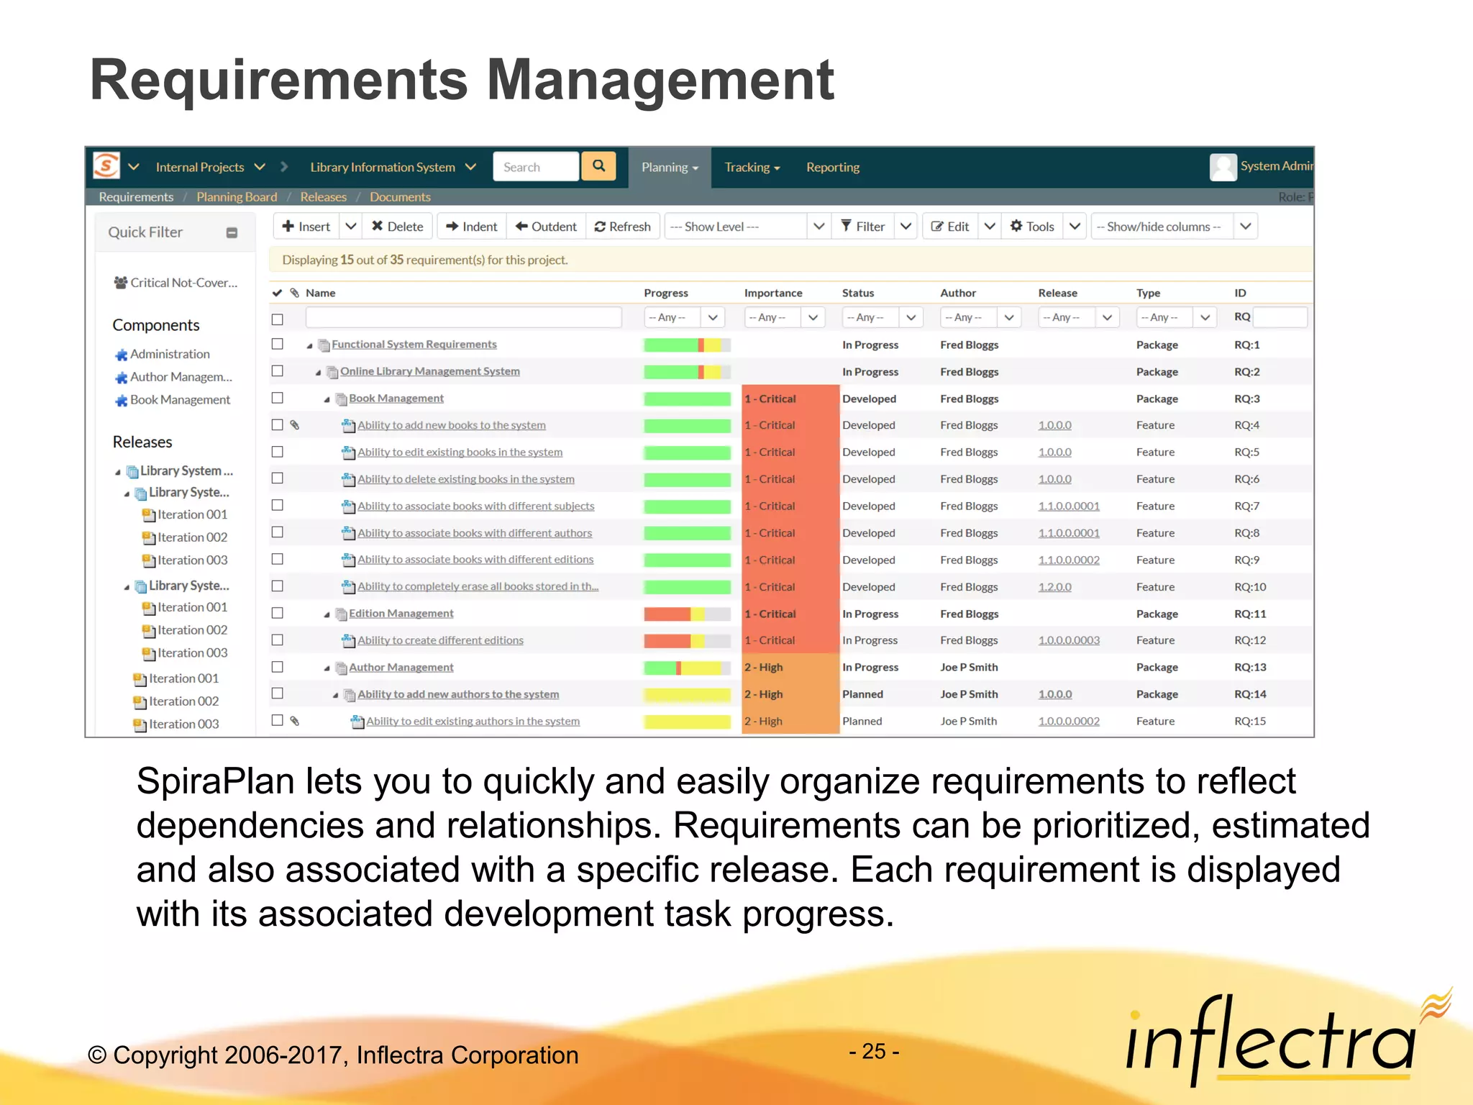Image resolution: width=1473 pixels, height=1105 pixels.
Task: Click the top Library System ... release icon
Action: tap(132, 472)
